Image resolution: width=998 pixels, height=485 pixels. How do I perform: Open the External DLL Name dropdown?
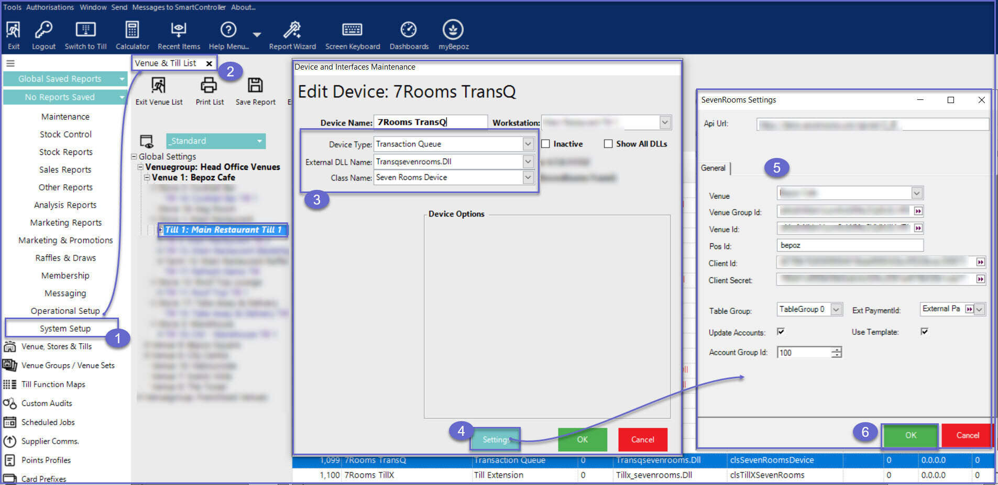coord(528,162)
